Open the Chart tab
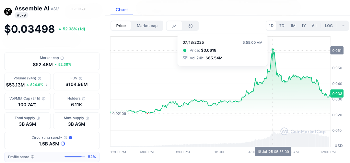Image resolution: width=350 pixels, height=163 pixels. pos(122,10)
